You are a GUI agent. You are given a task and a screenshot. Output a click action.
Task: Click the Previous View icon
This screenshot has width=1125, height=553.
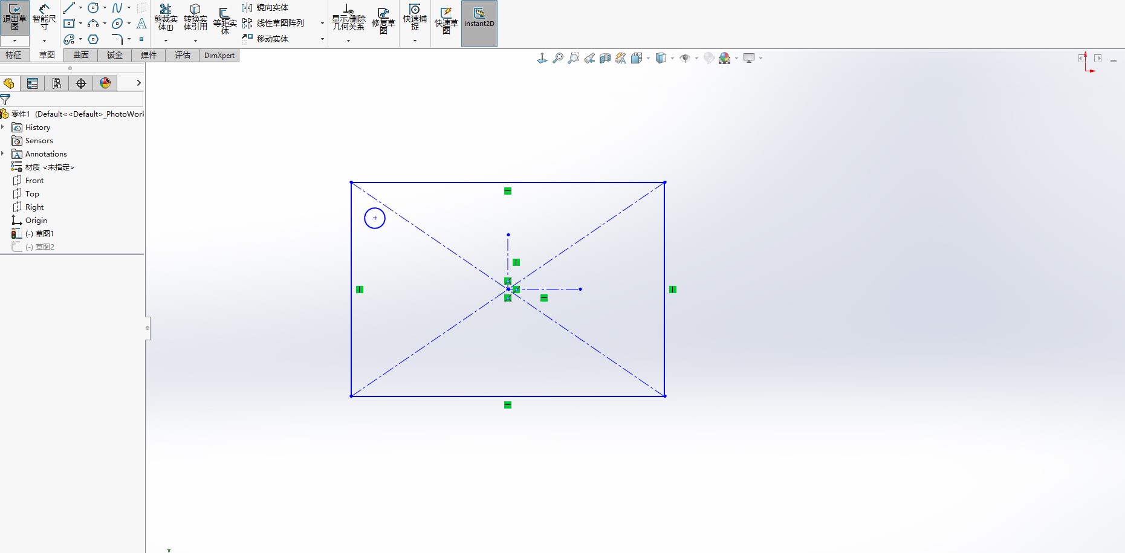click(589, 58)
